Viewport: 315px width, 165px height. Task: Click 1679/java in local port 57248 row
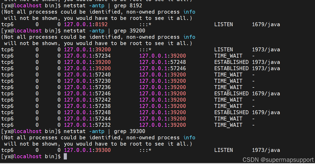(x=266, y=112)
